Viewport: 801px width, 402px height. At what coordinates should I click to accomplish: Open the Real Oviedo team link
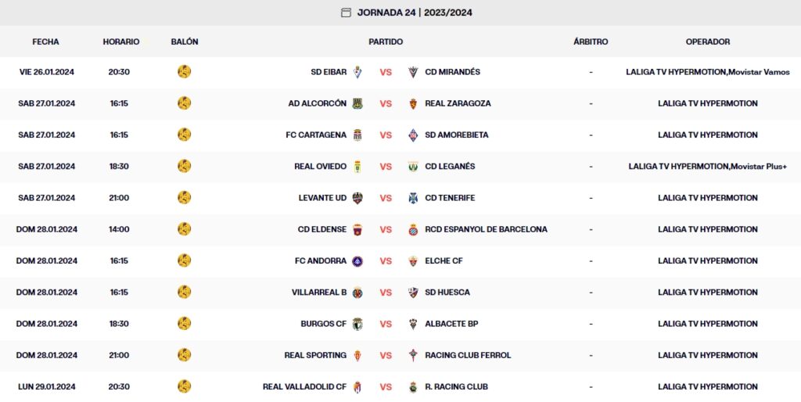coord(320,167)
